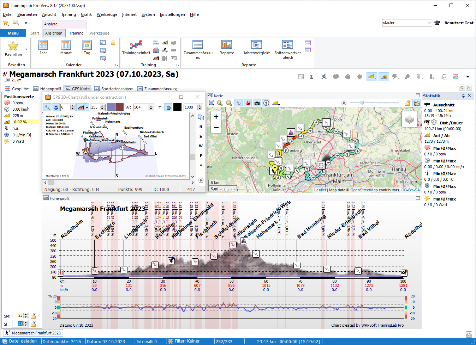476x345 pixels.
Task: Click zoom out magnifier in map toolbar
Action: tap(229, 103)
